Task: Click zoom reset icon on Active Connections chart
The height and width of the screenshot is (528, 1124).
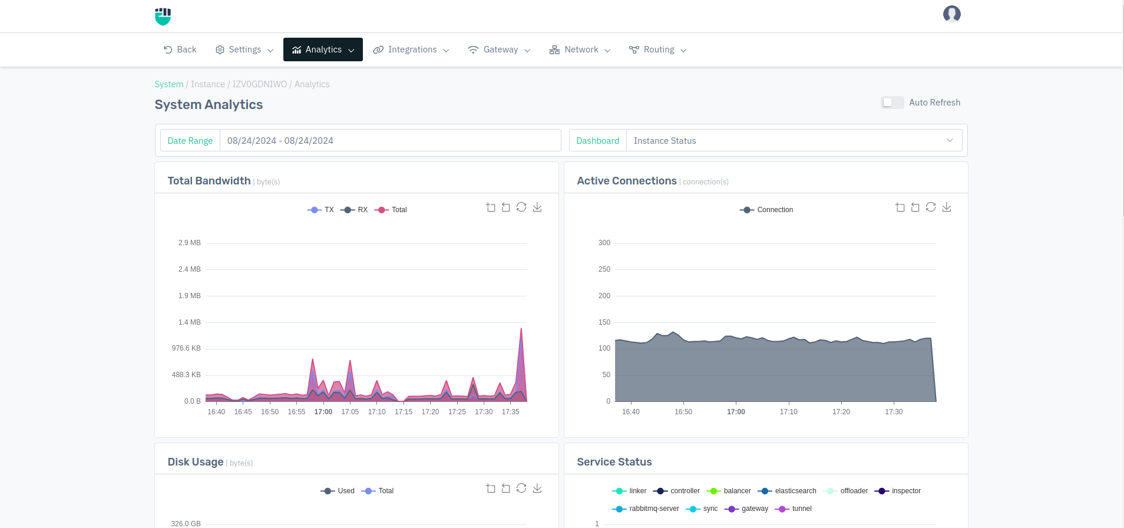Action: point(915,207)
